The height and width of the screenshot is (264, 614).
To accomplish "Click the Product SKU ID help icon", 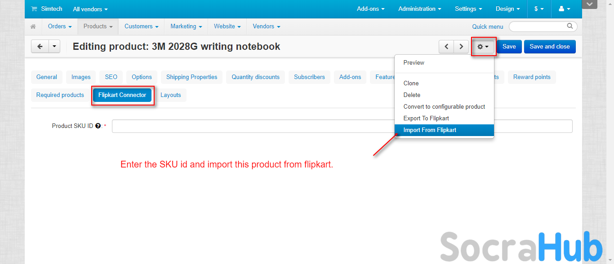I will (x=98, y=126).
